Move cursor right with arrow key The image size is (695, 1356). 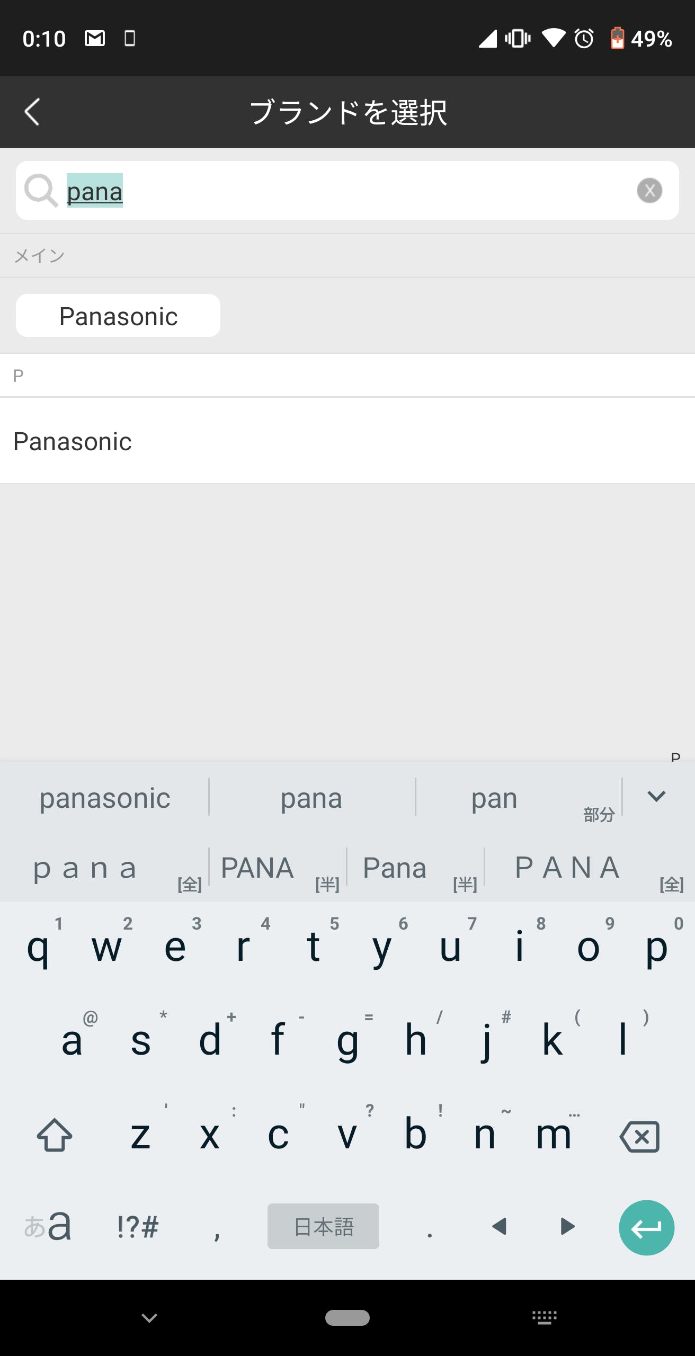[567, 1226]
